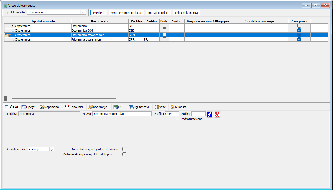This screenshot has width=333, height=190.
Task: Go to the Kontiranje tab
Action: (x=98, y=107)
